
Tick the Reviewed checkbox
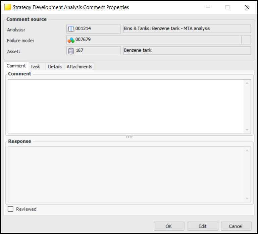click(x=10, y=209)
